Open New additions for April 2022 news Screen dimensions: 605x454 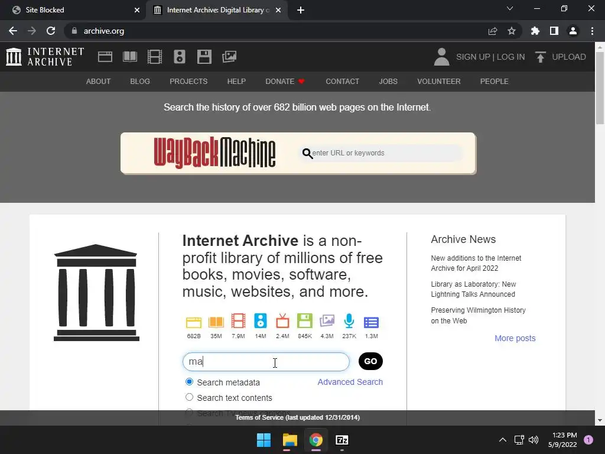point(476,263)
